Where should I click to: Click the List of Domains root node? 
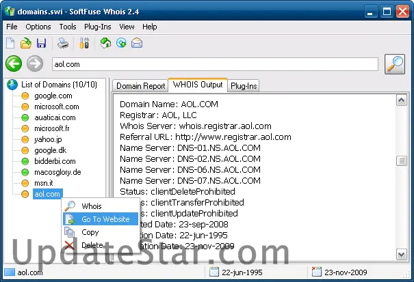[x=60, y=85]
